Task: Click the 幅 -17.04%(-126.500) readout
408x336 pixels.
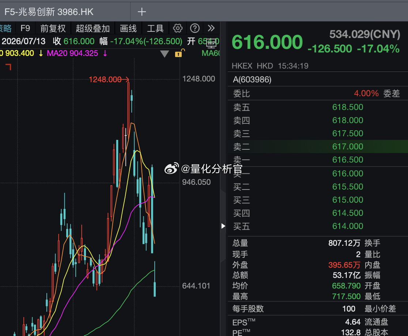Action: pos(141,41)
